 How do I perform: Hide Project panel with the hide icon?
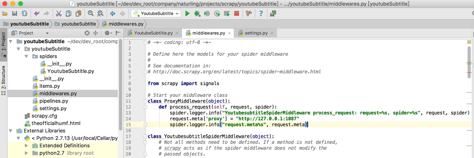pyautogui.click(x=118, y=33)
